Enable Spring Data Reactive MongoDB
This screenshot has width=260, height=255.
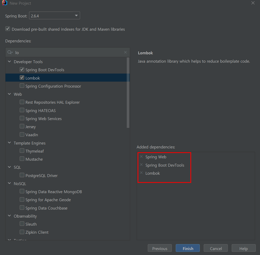click(x=22, y=191)
